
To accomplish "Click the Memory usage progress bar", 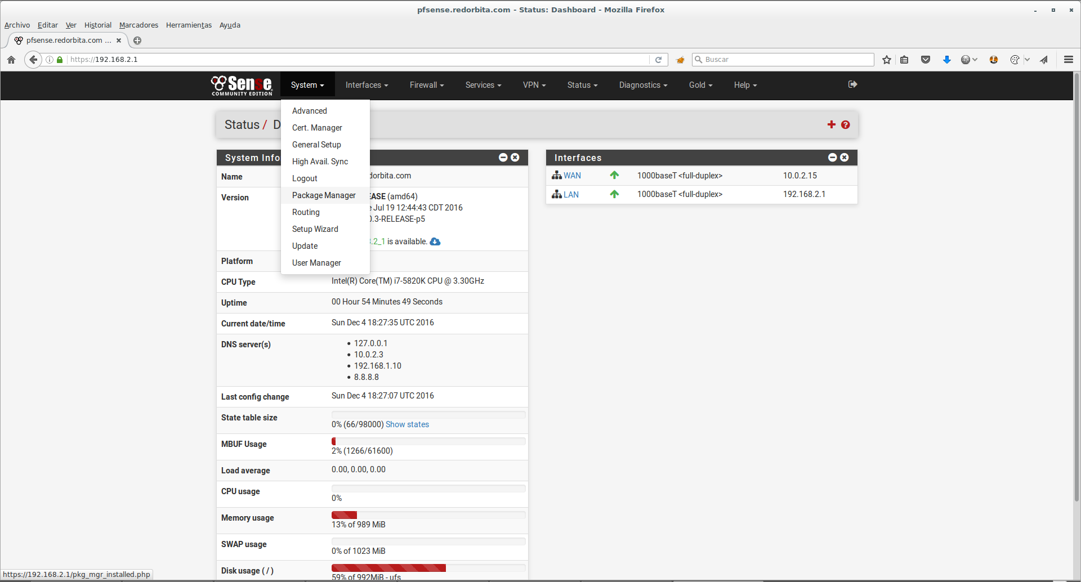I will (x=428, y=515).
